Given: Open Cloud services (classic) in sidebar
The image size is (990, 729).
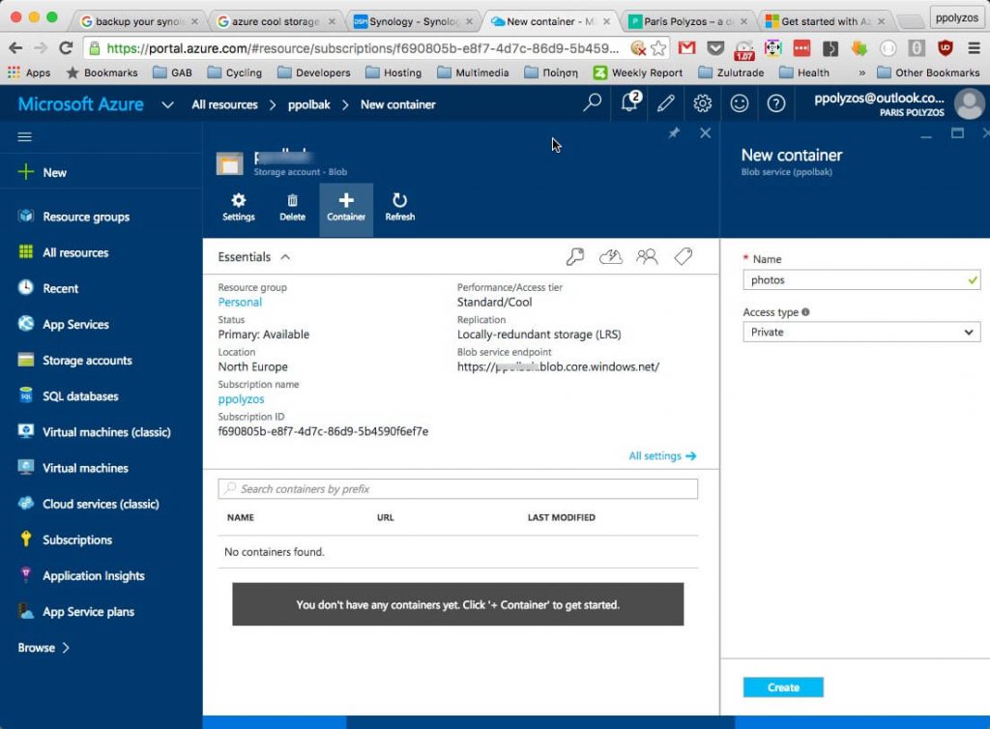Looking at the screenshot, I should (101, 504).
